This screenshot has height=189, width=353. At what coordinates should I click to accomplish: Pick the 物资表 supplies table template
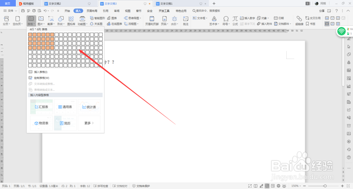(x=41, y=123)
